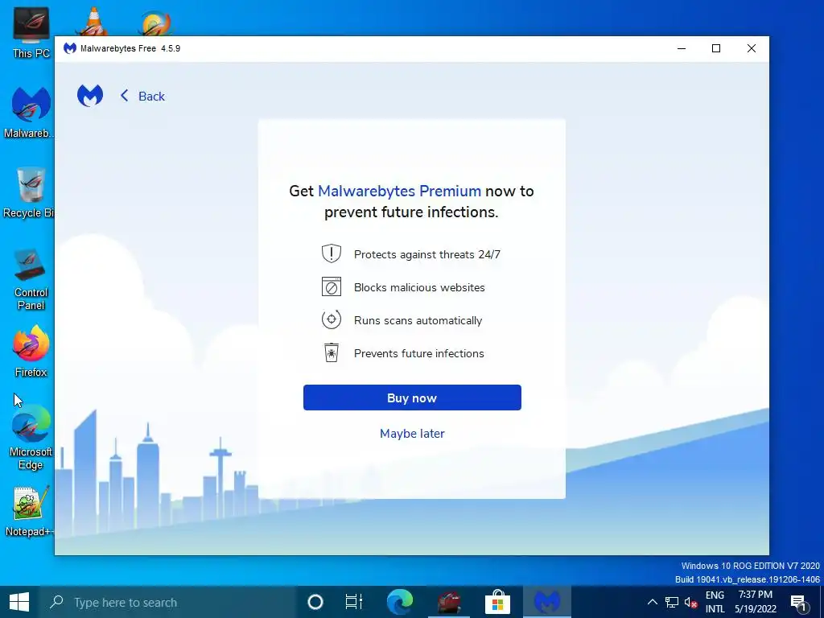Open the red ROG app on taskbar
This screenshot has height=618, width=824.
[x=449, y=602]
